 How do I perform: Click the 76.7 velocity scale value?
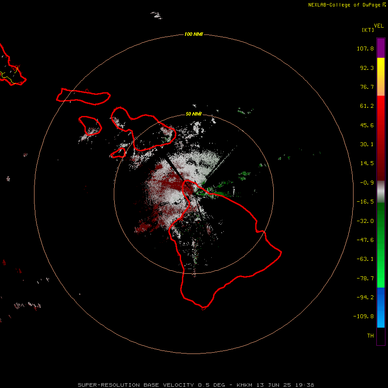tap(367, 87)
